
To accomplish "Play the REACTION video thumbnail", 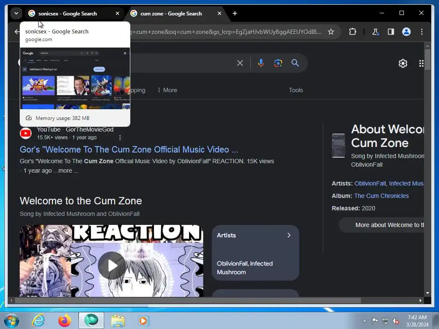I will click(x=111, y=265).
